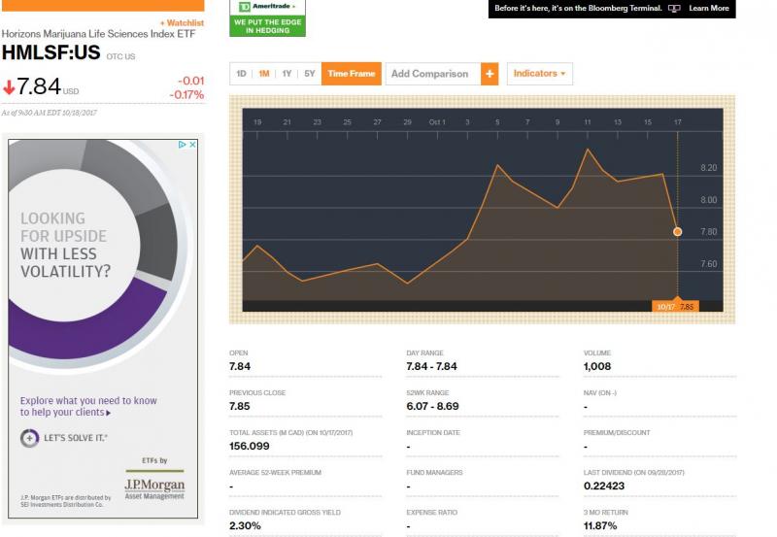Click "Explore what you need to know" link

coord(88,406)
